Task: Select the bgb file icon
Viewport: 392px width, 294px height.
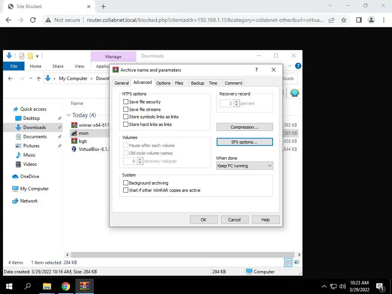Action: [74, 141]
